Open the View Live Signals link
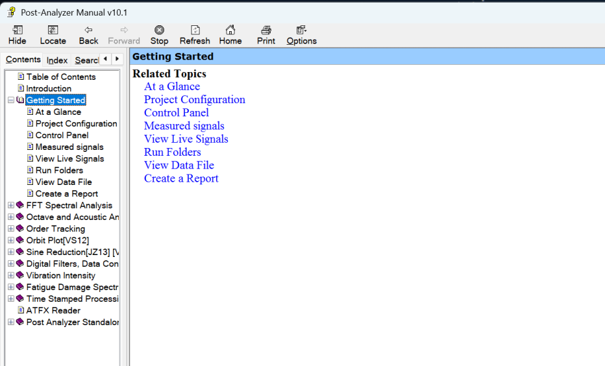This screenshot has width=605, height=366. [x=186, y=139]
